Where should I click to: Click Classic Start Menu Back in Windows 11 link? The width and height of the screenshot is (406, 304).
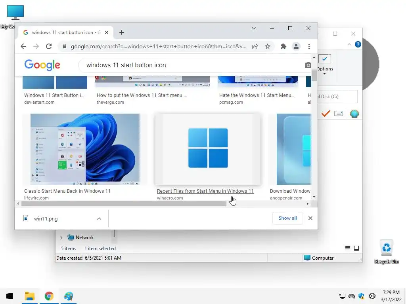tap(67, 191)
